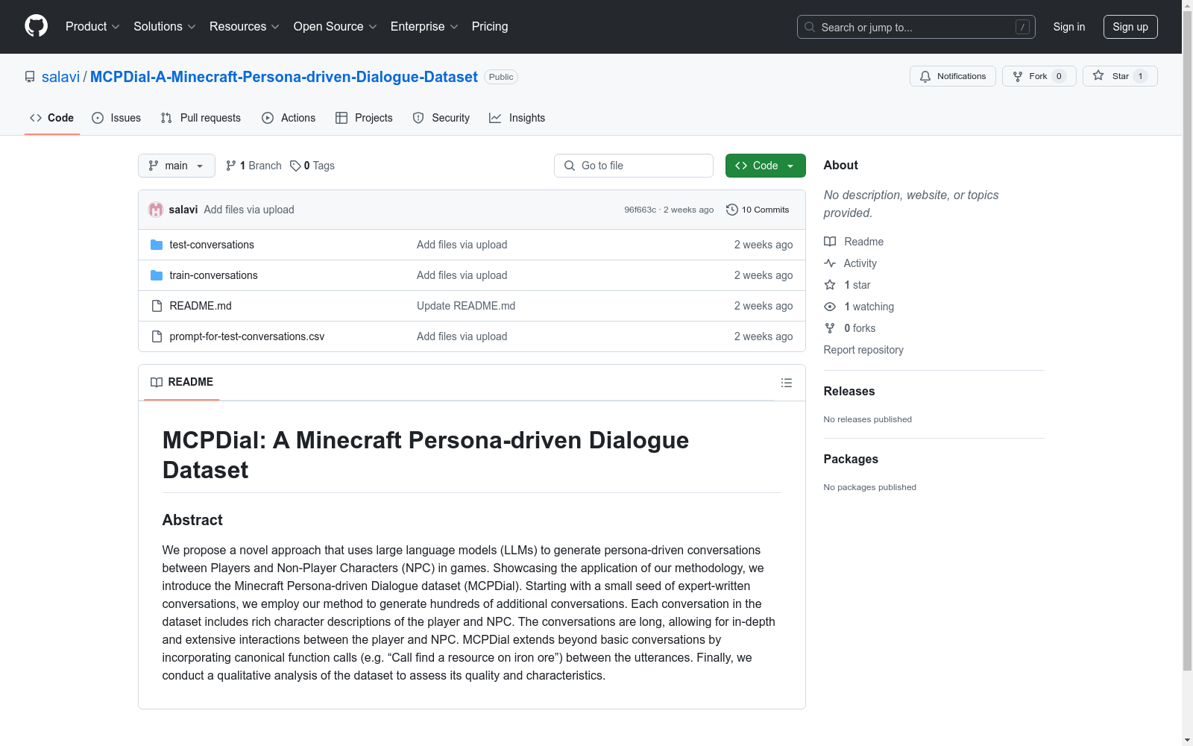Open the MCPDial repository name link
1193x746 pixels.
284,77
